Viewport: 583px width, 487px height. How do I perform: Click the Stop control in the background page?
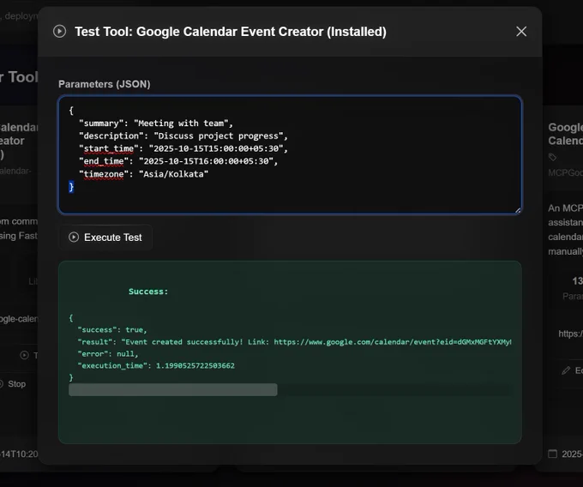click(x=13, y=384)
